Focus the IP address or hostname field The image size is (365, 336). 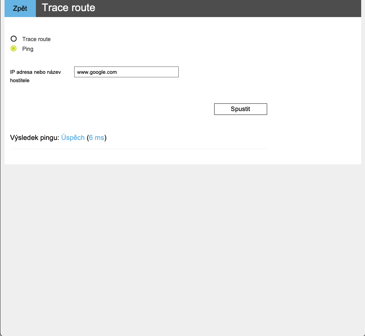126,72
